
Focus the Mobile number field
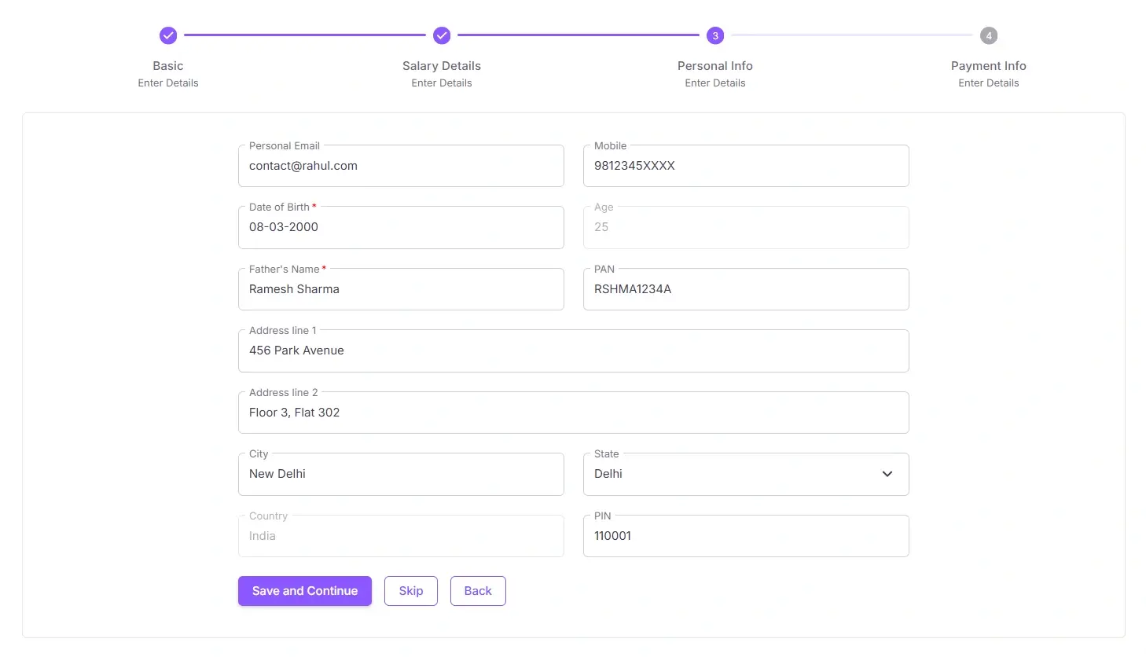pos(746,166)
